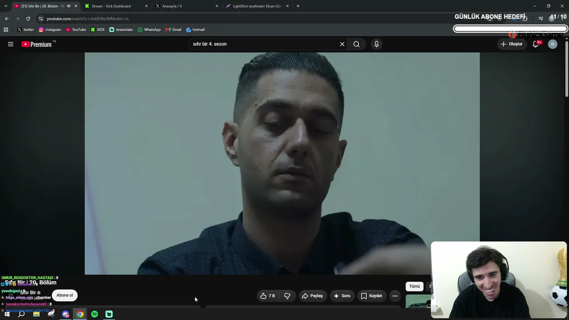Switch to Stream - Kick Dashboard tab
The width and height of the screenshot is (569, 320).
point(116,6)
